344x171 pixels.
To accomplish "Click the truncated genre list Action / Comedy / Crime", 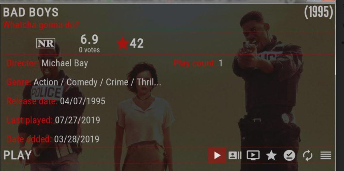I will (x=97, y=82).
